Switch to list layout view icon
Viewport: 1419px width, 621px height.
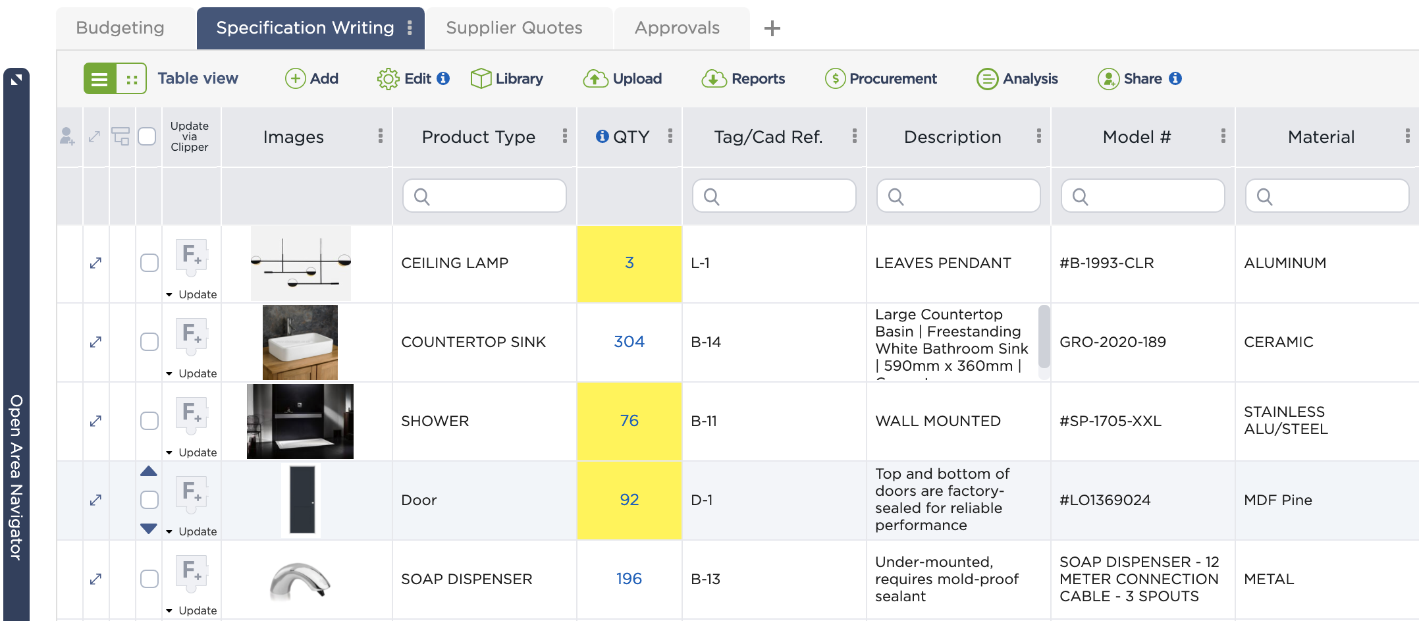point(99,79)
